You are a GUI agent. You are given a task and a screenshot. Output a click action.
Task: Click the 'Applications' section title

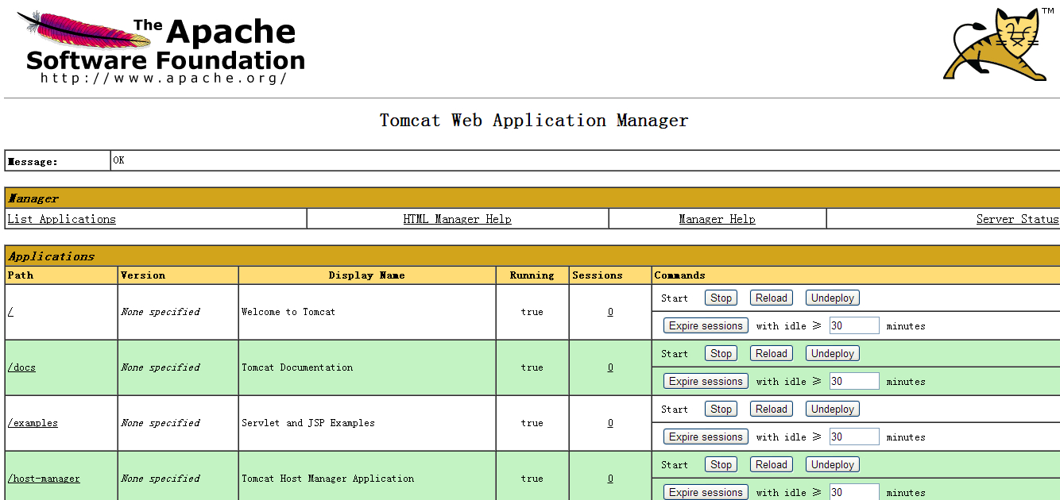(x=52, y=256)
